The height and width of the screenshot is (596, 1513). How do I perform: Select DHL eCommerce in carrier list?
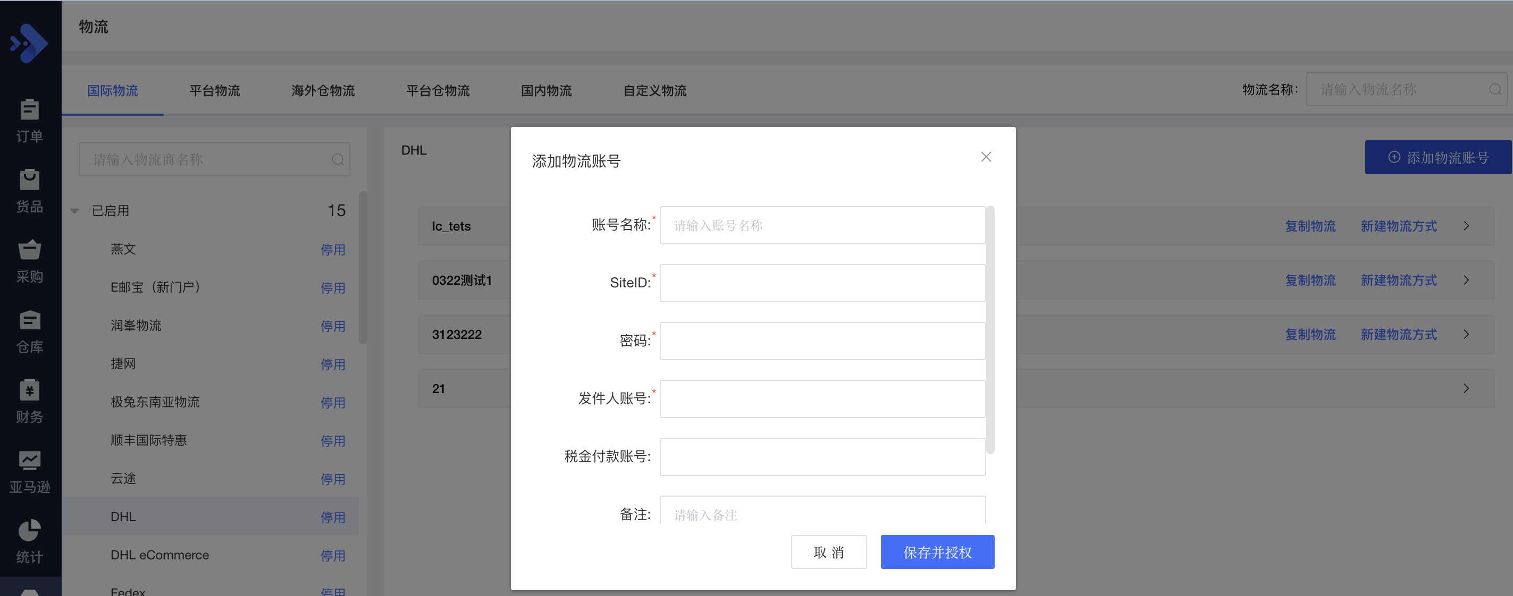click(x=160, y=555)
